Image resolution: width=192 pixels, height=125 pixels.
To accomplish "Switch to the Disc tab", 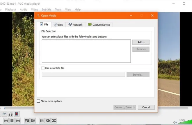I will click(58, 25).
